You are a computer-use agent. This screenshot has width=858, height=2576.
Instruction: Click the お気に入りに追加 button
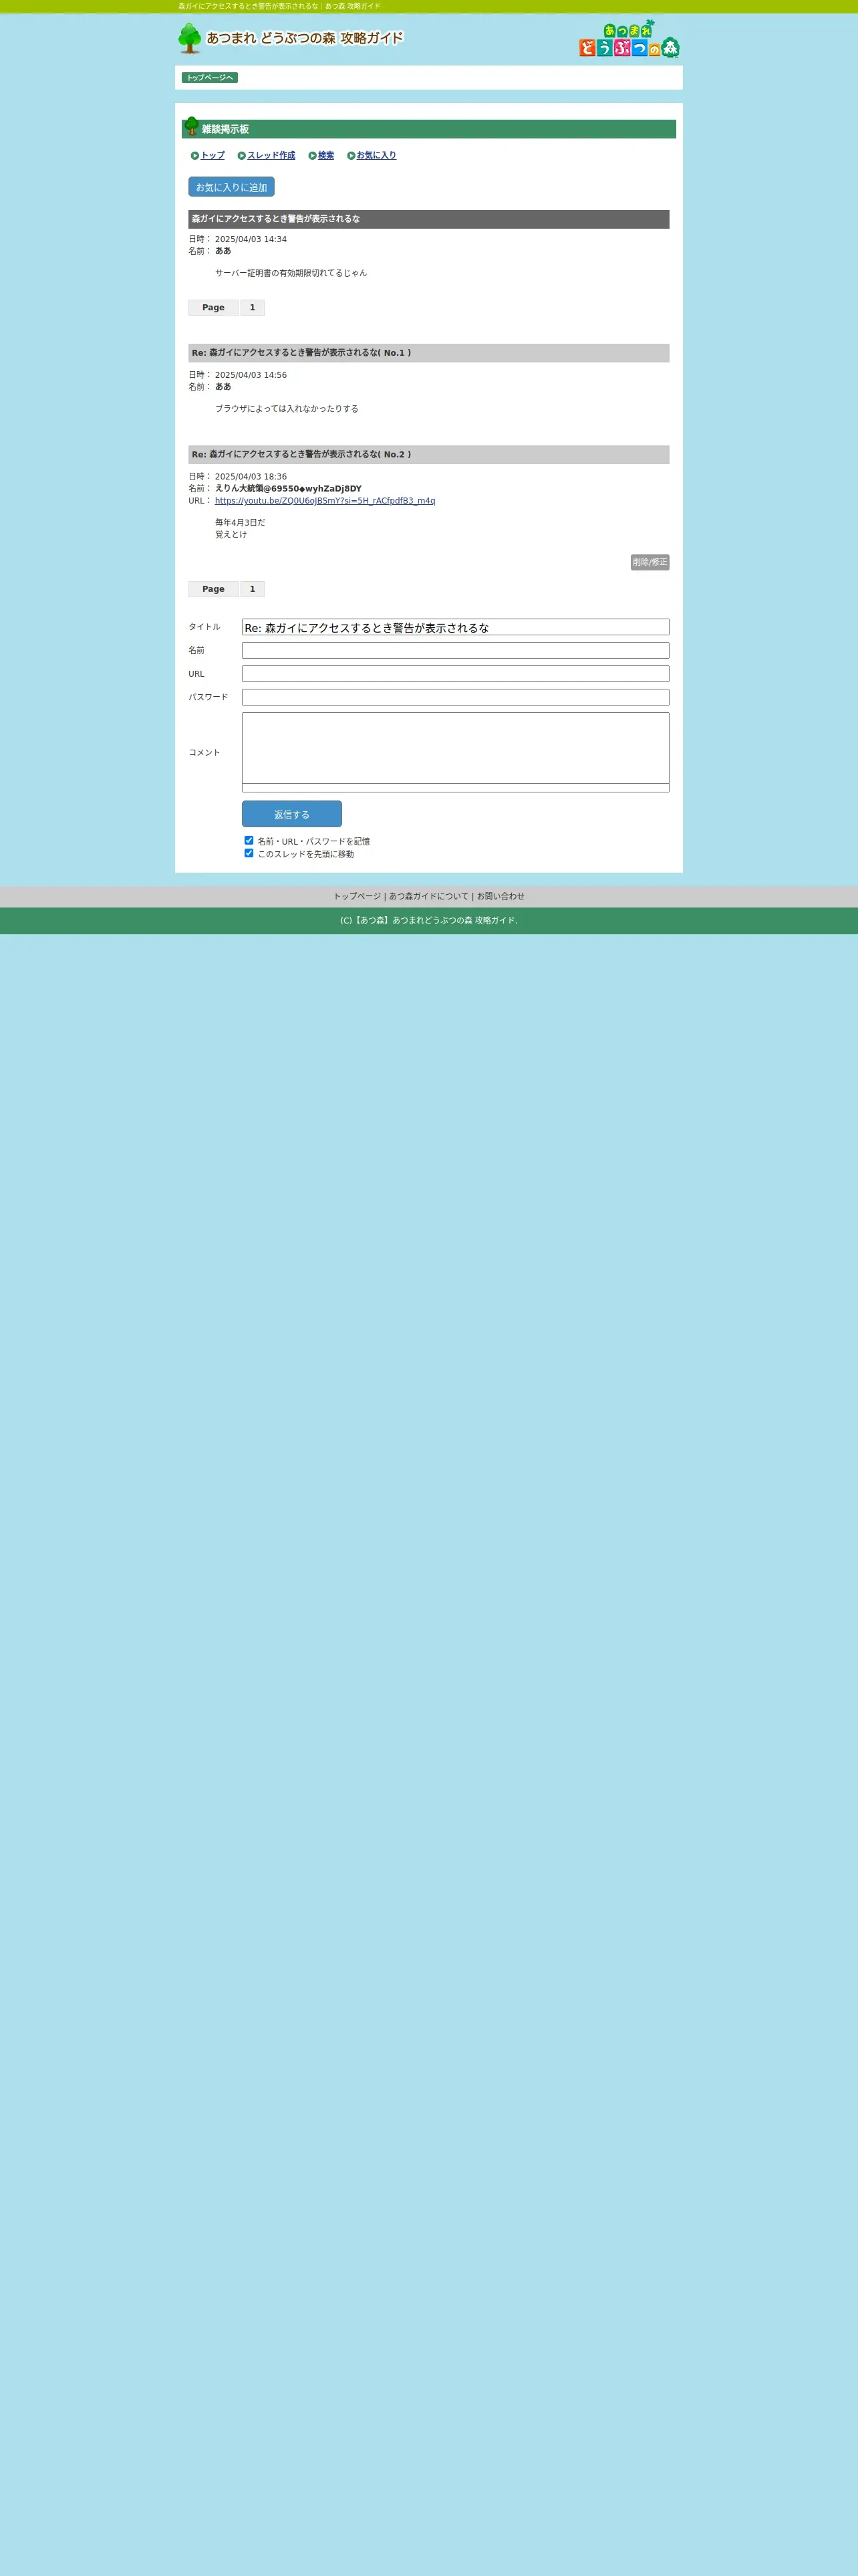[x=232, y=187]
